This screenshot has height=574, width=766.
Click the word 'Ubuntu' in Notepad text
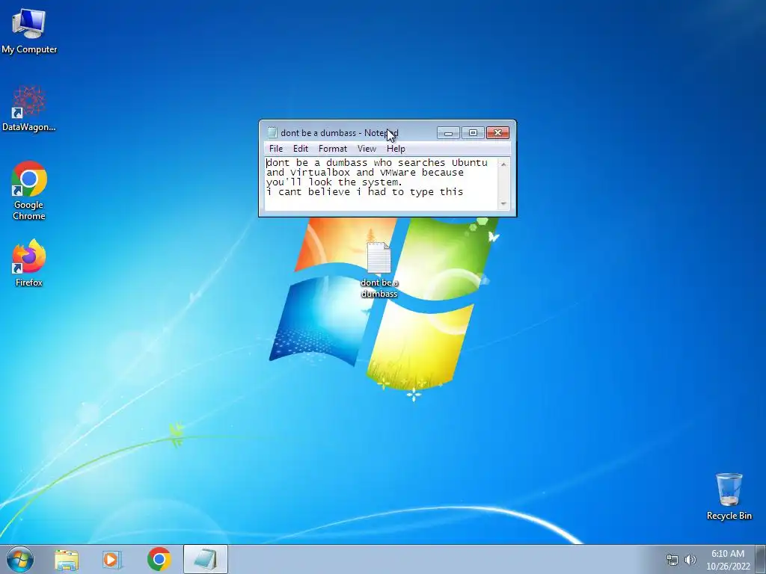(470, 162)
